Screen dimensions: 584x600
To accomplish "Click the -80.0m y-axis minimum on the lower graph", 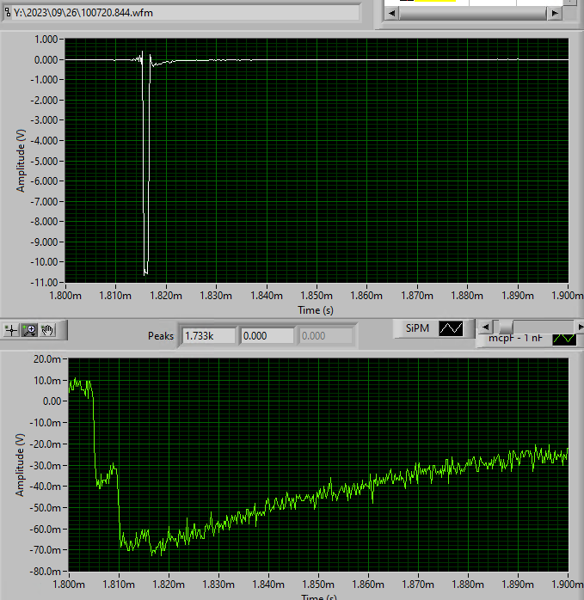I will (46, 572).
